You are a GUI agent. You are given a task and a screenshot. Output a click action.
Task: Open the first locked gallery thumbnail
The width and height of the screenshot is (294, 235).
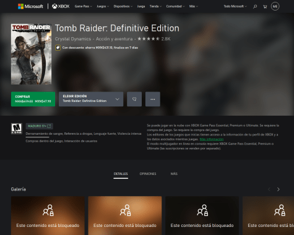(x=48, y=215)
